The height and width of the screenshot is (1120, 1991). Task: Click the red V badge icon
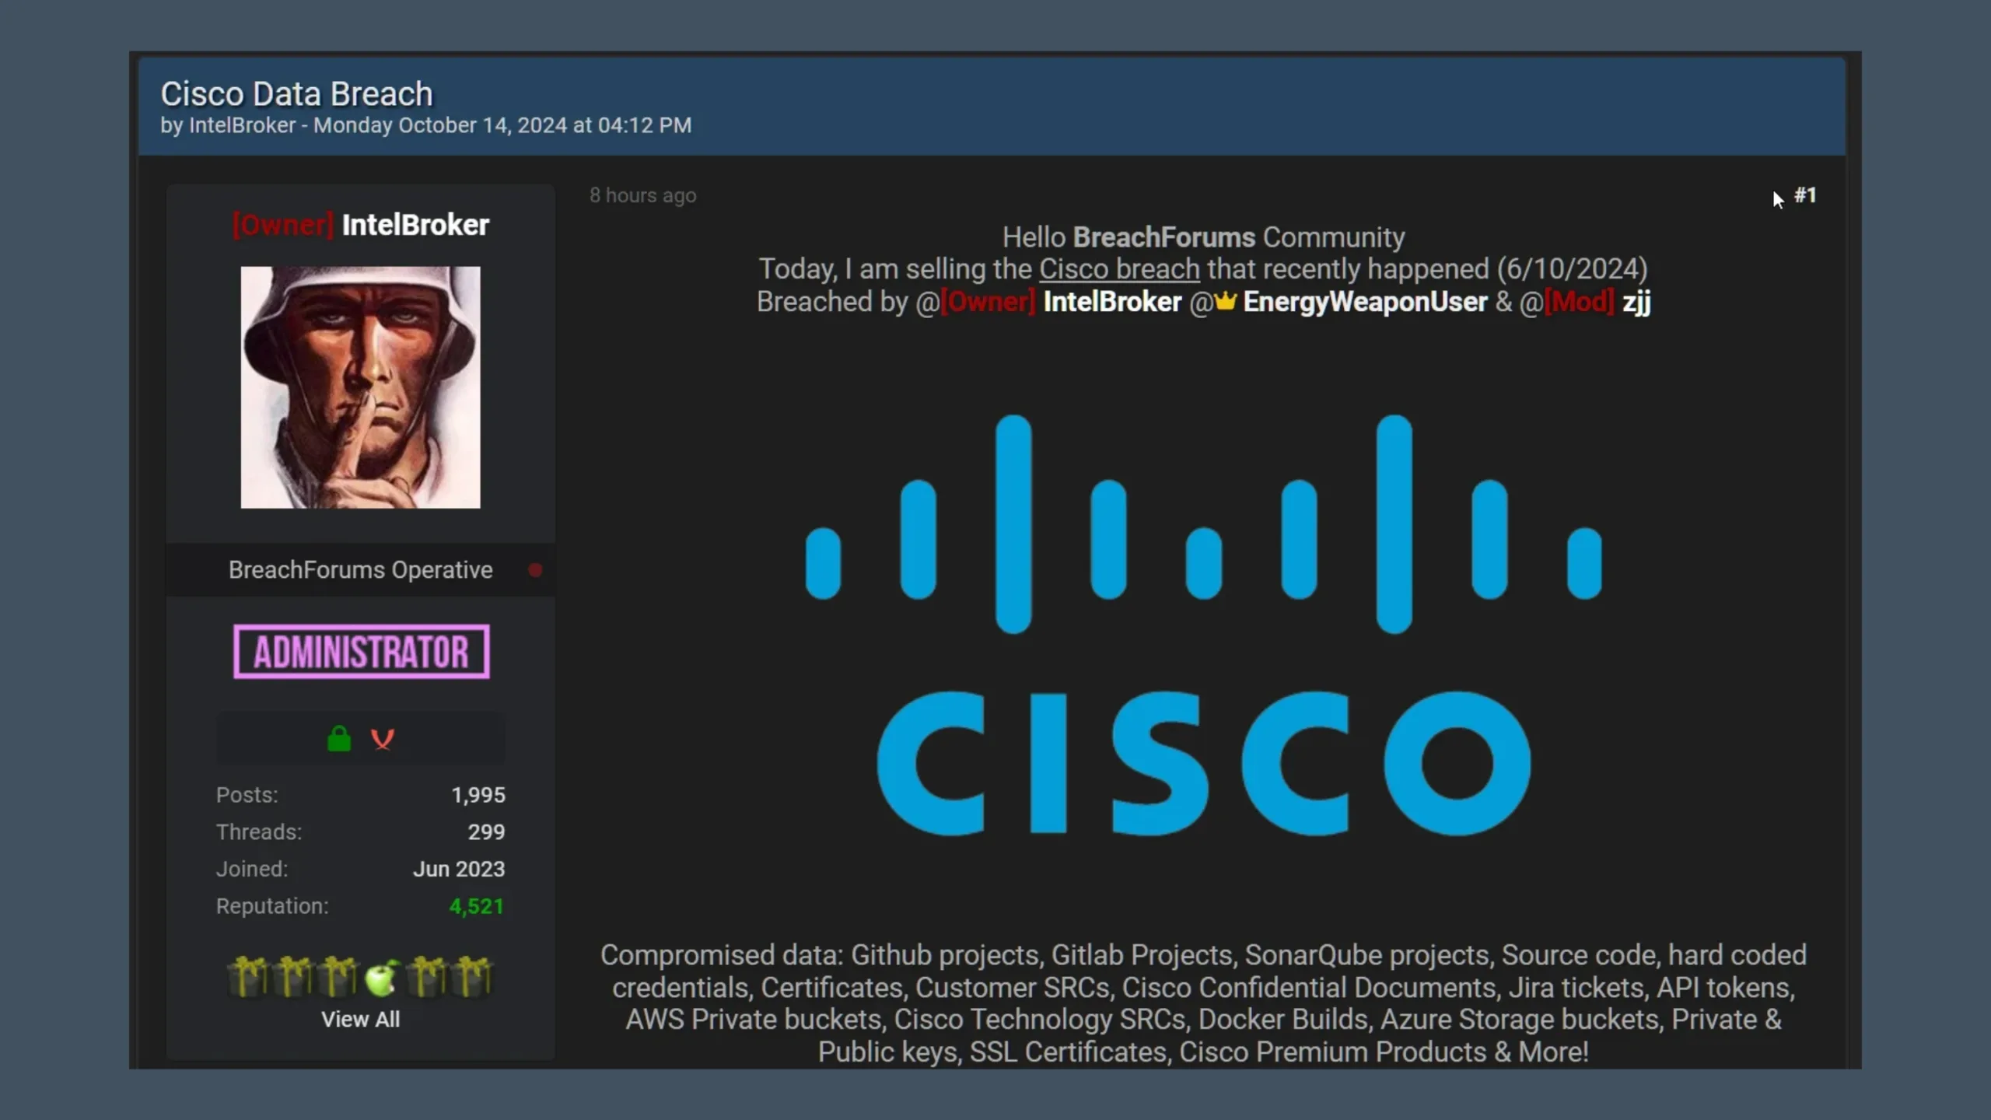pyautogui.click(x=382, y=738)
